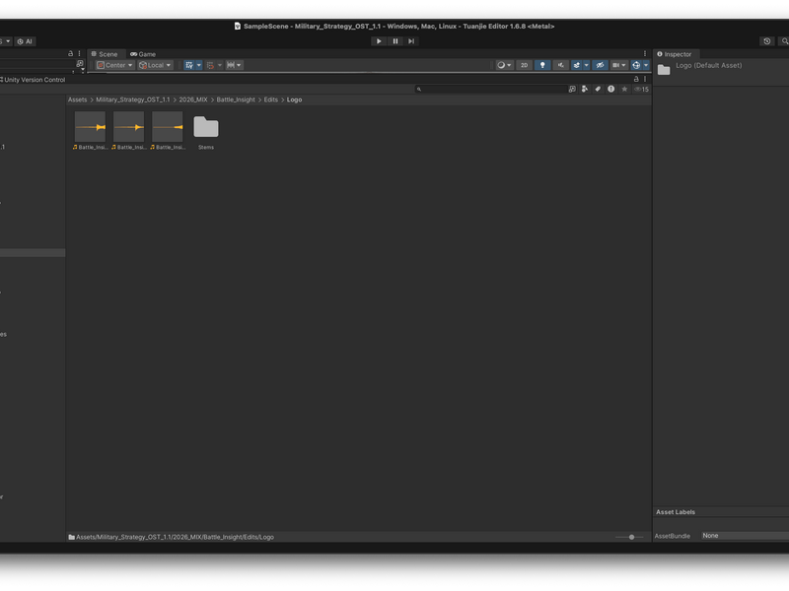789x591 pixels.
Task: Go to Edits breadcrumb folder
Action: [x=270, y=99]
